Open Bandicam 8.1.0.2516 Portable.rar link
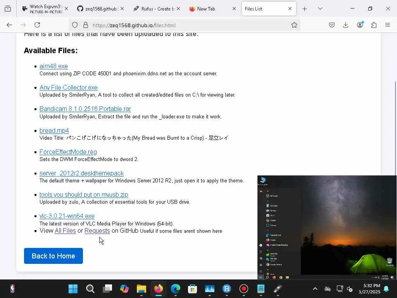Screen dimensions: 397x298 (85, 109)
